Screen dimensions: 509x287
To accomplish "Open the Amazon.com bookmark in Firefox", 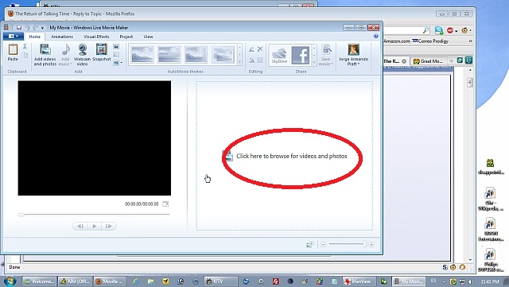I will tap(397, 41).
